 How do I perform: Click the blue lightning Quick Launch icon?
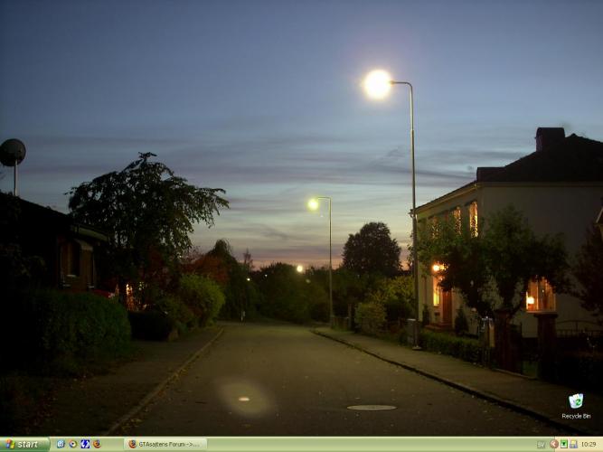pos(85,444)
